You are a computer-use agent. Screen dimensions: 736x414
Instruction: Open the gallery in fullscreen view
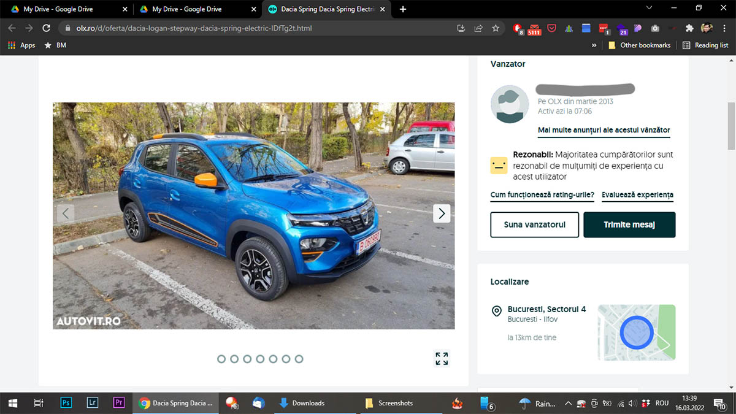point(442,359)
